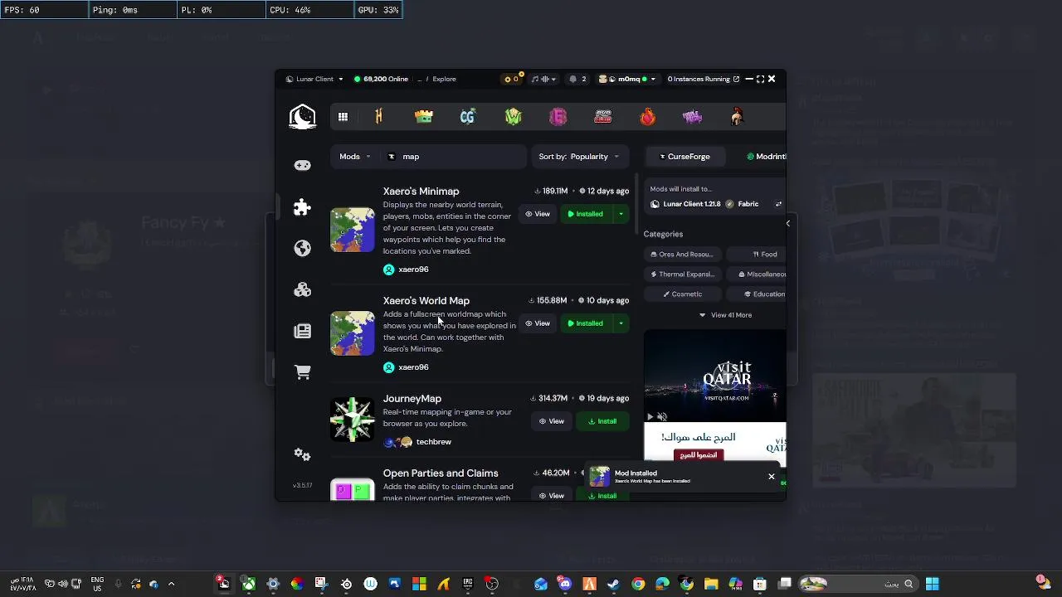The image size is (1062, 597).
Task: Open the notifications bell showing 2
Action: coord(577,79)
